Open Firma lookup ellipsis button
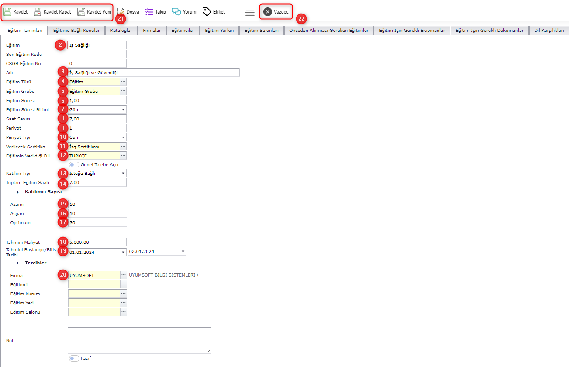 click(123, 275)
